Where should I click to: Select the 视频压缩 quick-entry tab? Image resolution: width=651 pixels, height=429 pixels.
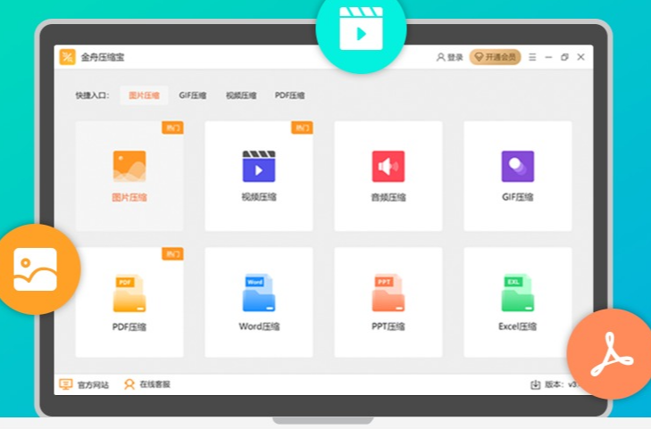pos(241,95)
